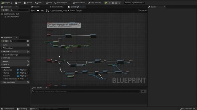Open Hide Unrelated options dots

click(69, 3)
